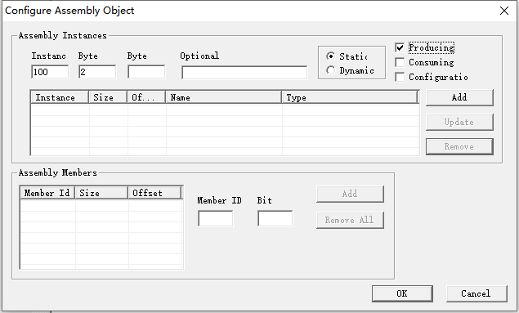519x313 pixels.
Task: Click the Size header in Assembly Members
Action: (101, 193)
